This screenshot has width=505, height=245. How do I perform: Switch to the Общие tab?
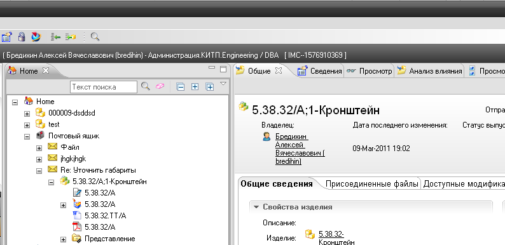pyautogui.click(x=259, y=71)
